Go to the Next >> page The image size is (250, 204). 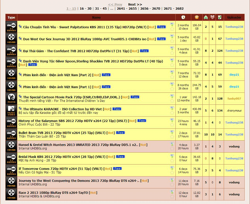[135, 5]
